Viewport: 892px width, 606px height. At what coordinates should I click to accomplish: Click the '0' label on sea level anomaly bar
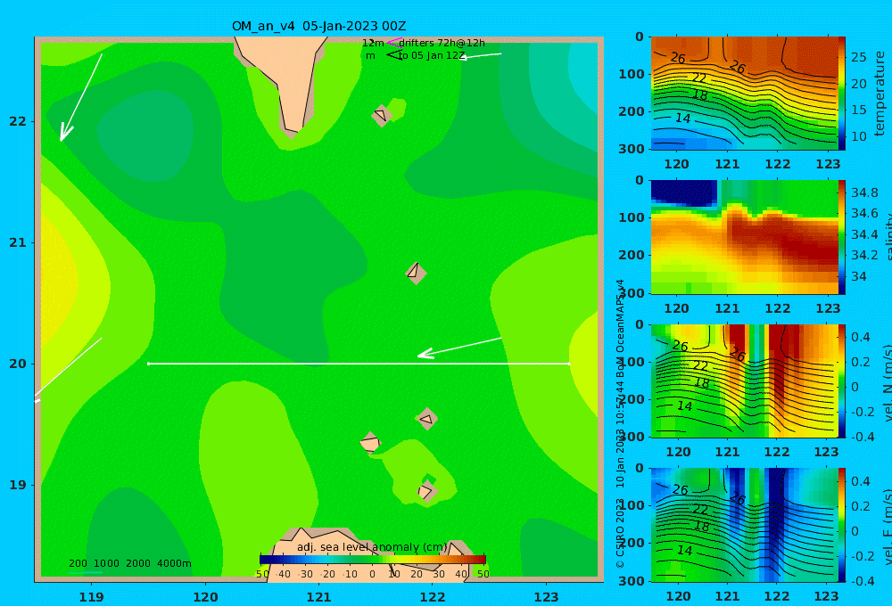tap(372, 574)
